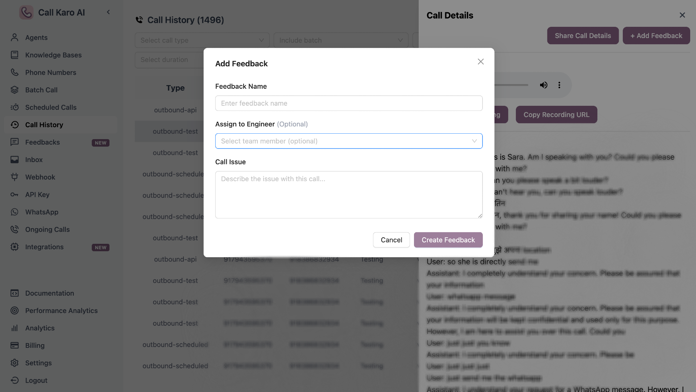This screenshot has height=392, width=696.
Task: Select the API Key icon
Action: [14, 195]
